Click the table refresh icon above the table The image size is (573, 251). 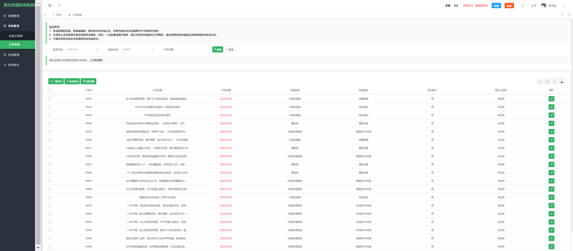tap(540, 81)
